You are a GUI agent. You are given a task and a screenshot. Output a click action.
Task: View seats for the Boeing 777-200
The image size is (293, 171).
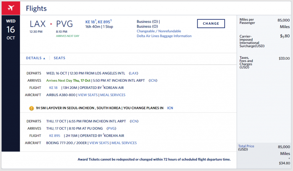click(x=99, y=143)
